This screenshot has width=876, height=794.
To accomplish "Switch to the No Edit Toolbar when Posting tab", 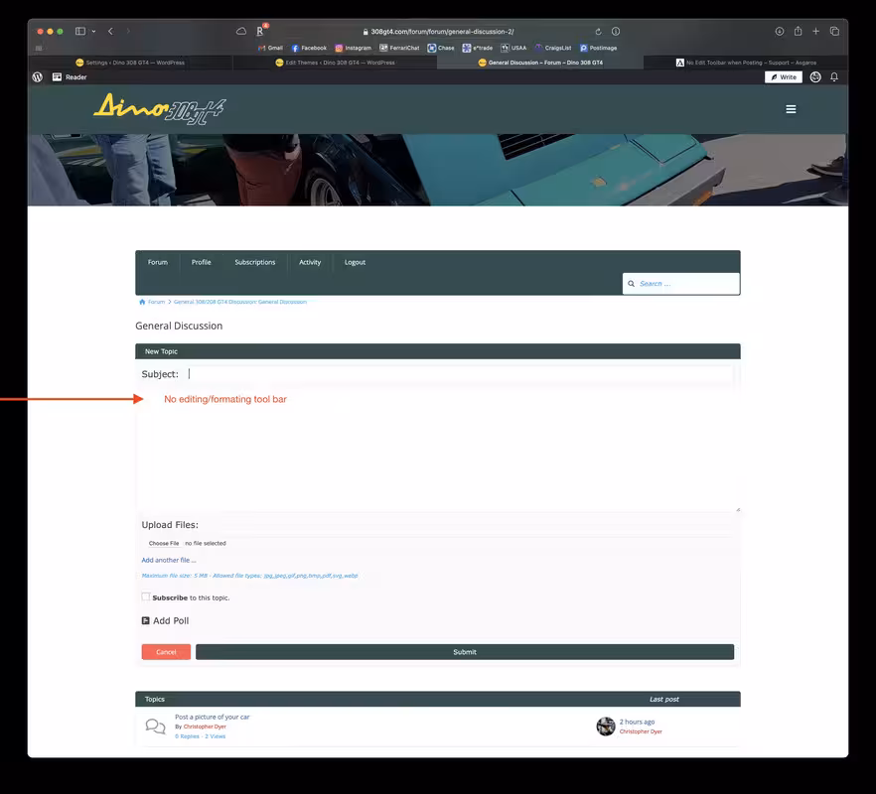I will click(x=746, y=63).
